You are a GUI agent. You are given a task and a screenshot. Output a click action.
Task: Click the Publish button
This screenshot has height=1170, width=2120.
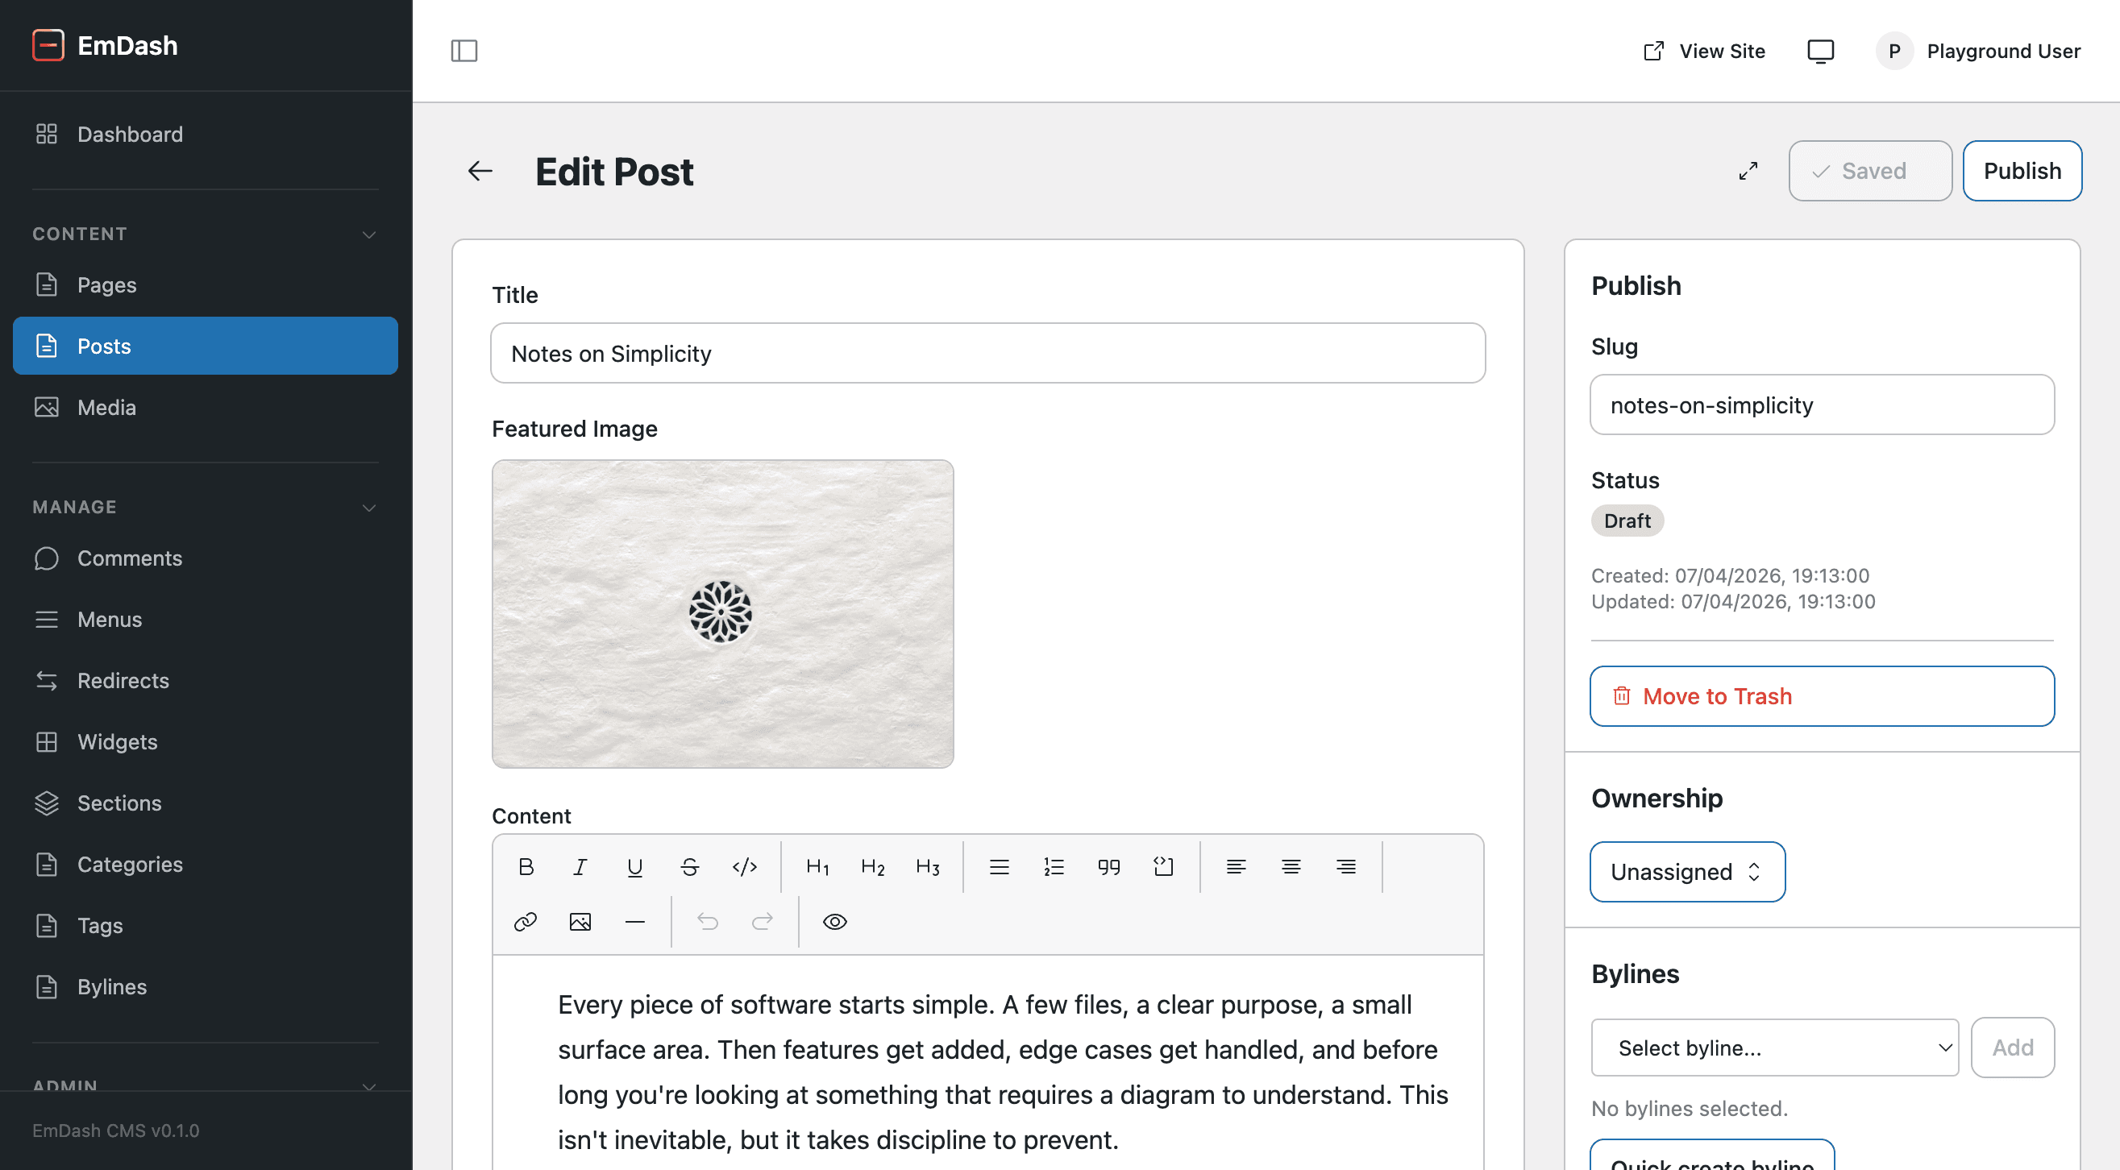click(2022, 170)
